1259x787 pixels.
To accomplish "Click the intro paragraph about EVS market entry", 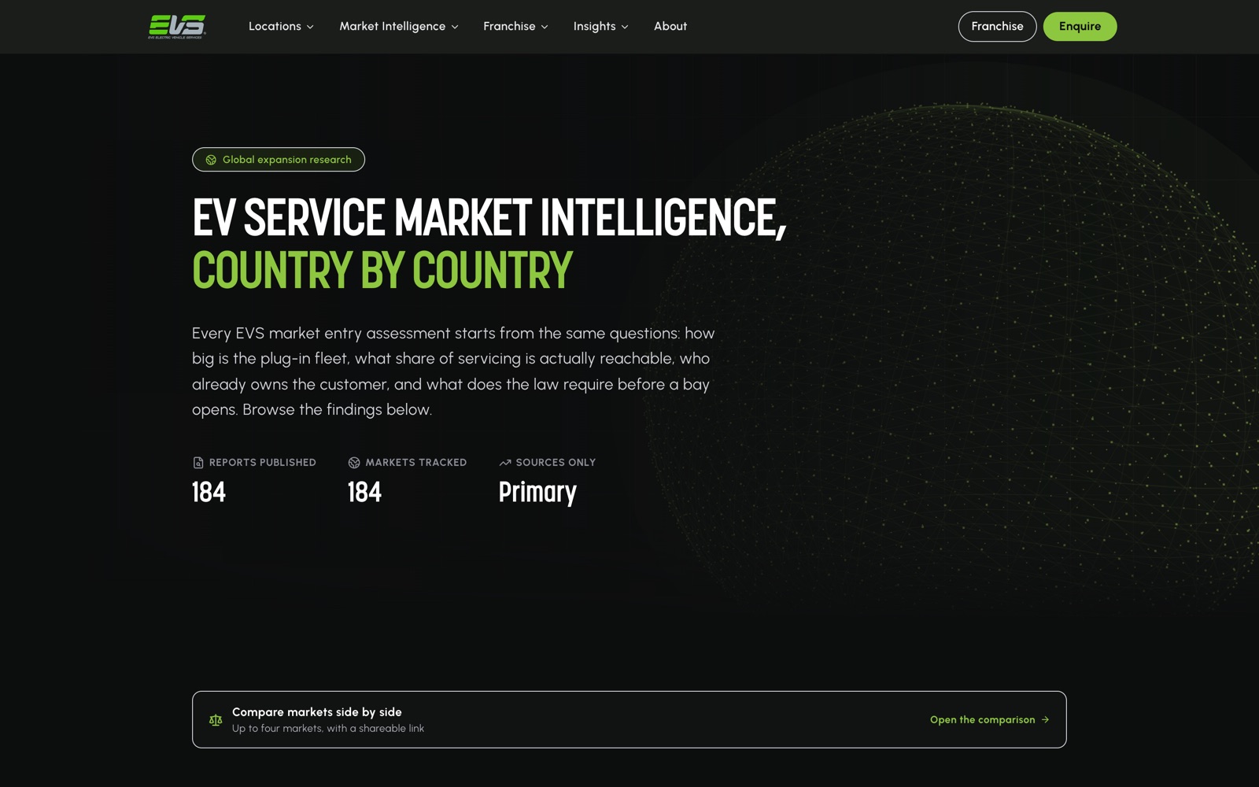I will (x=453, y=371).
